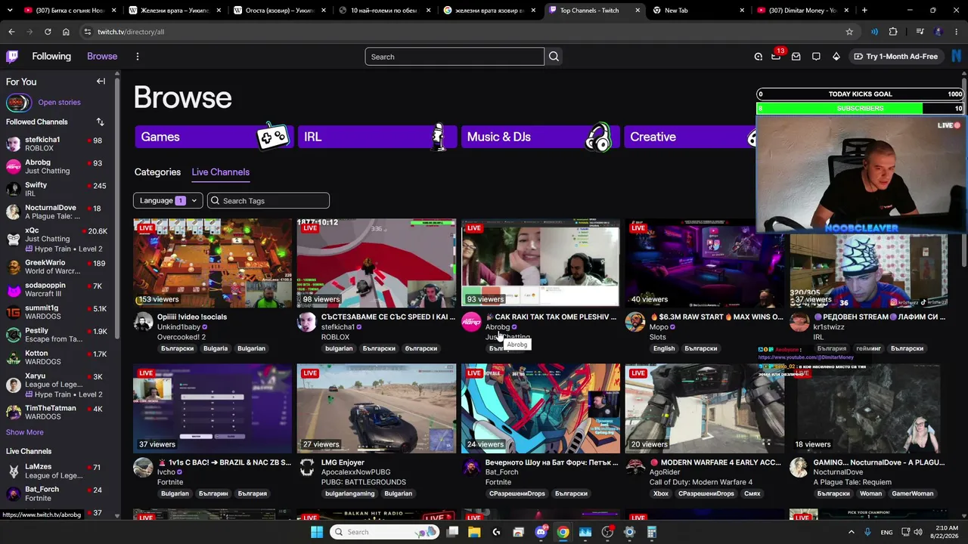Viewport: 968px width, 544px height.
Task: Open the Abrobg channel avatar in stream grid
Action: click(471, 321)
